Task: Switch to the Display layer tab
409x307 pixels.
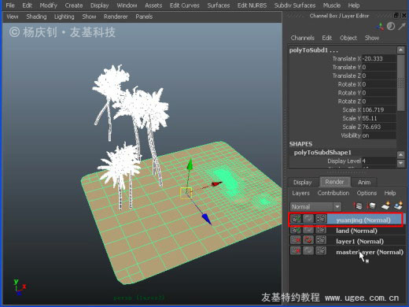Action: [303, 183]
